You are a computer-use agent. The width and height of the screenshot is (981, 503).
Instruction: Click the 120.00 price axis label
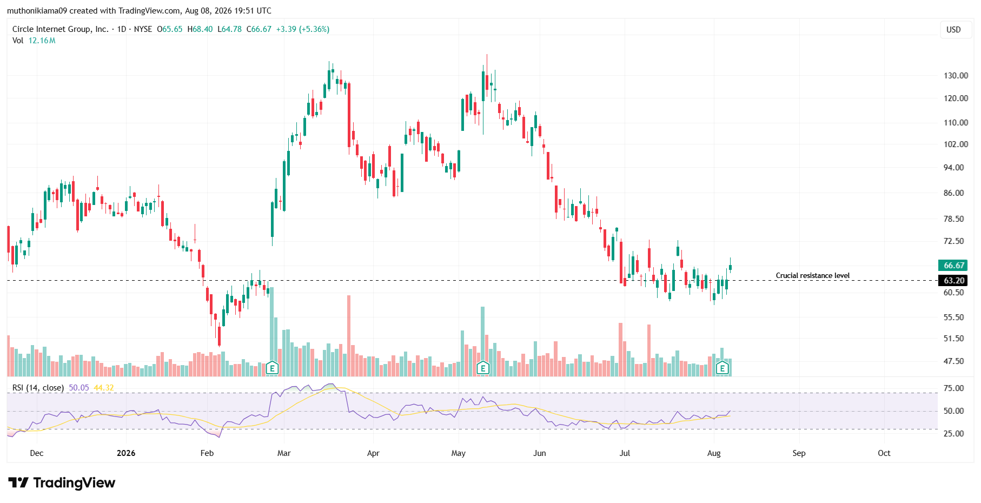tap(956, 98)
